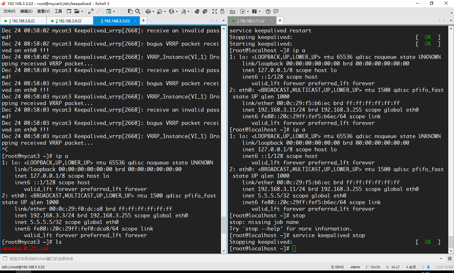Expand the new tab group dropdown

pos(248,11)
